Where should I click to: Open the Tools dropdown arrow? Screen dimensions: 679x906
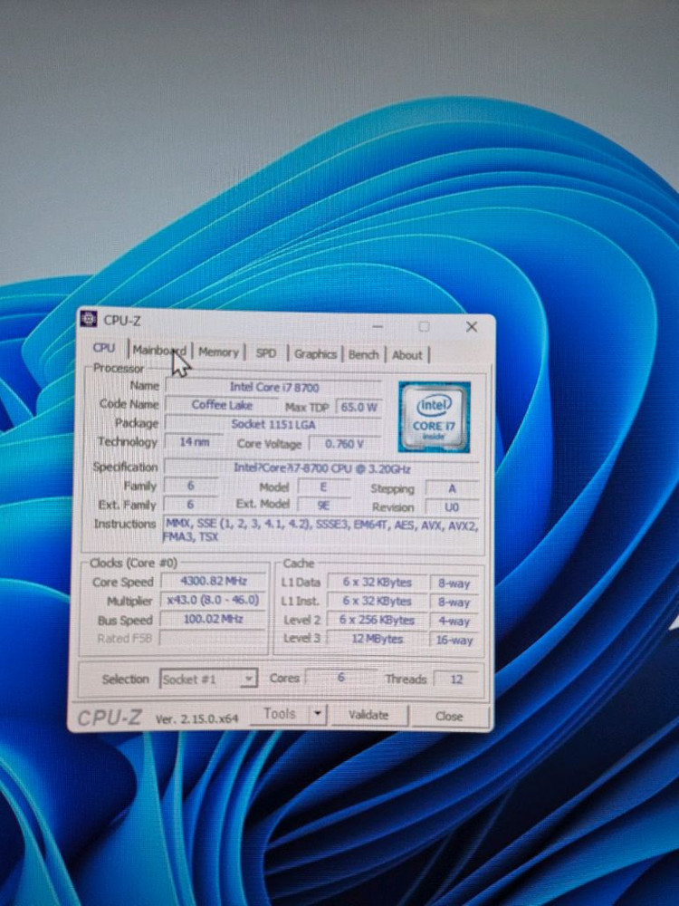pyautogui.click(x=317, y=714)
